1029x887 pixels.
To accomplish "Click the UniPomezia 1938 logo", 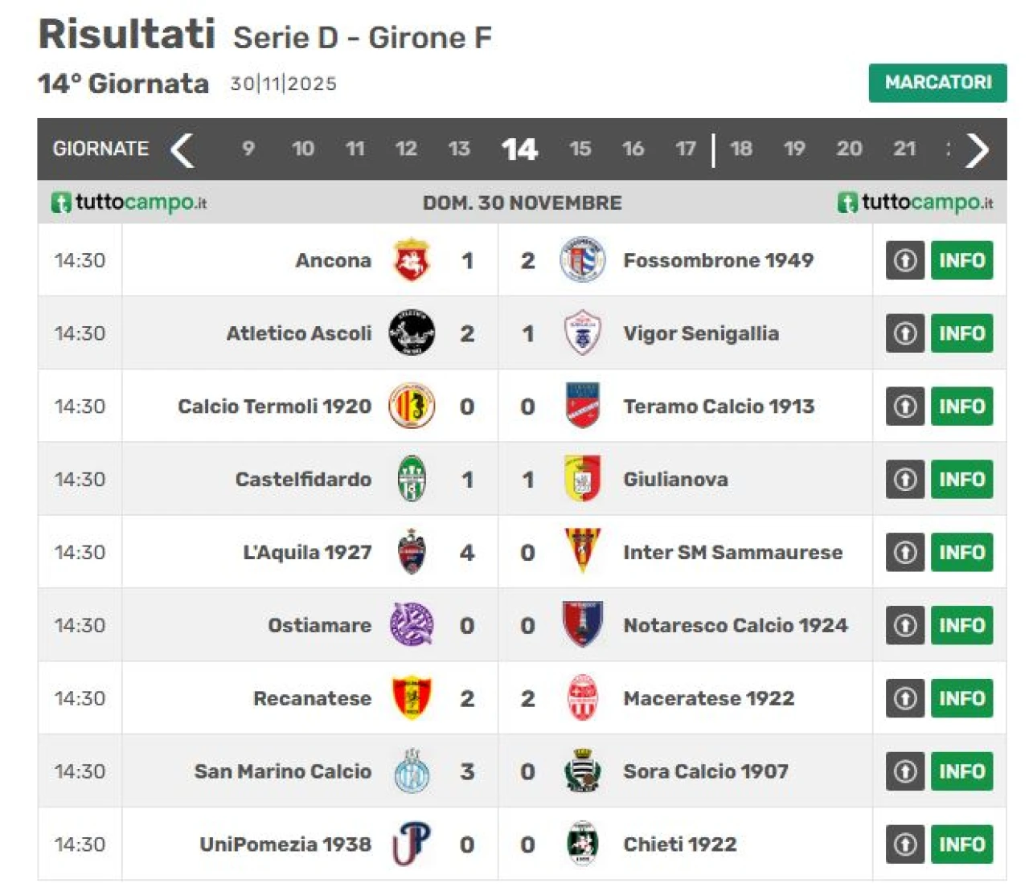I will (x=412, y=844).
